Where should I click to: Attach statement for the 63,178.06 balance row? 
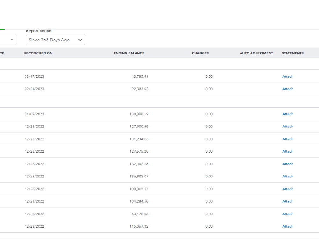[288, 214]
